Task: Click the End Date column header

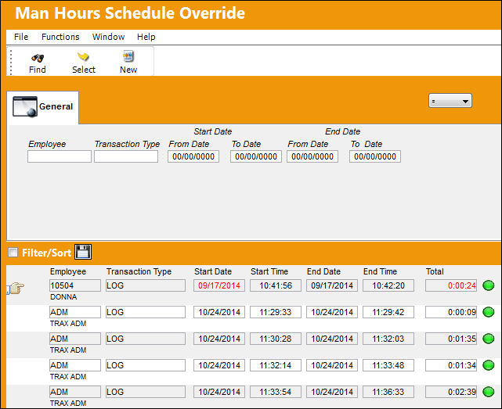Action: click(x=323, y=271)
